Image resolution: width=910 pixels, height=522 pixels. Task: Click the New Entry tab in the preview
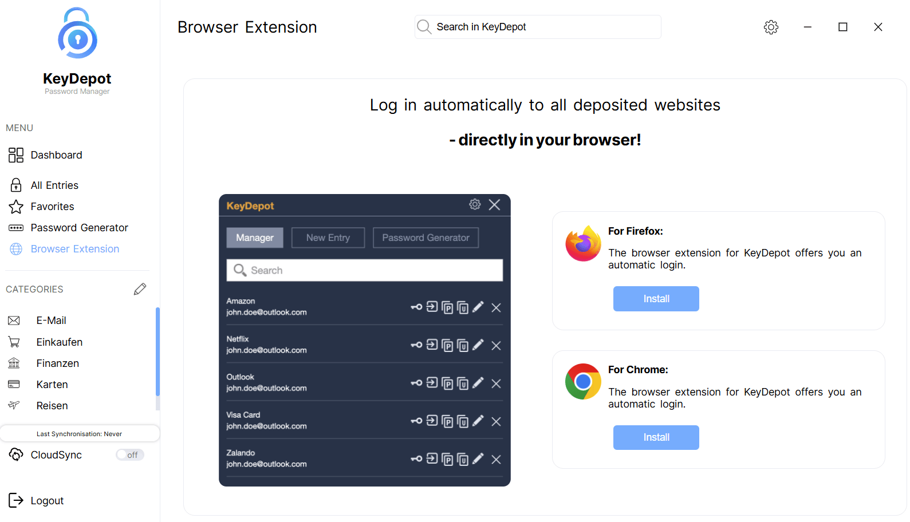pyautogui.click(x=328, y=238)
